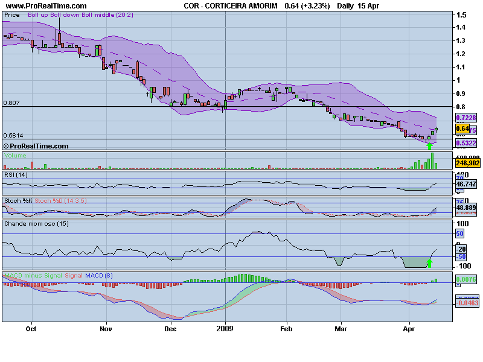Click the Stoch %D (14 3 5) legend label

point(60,201)
